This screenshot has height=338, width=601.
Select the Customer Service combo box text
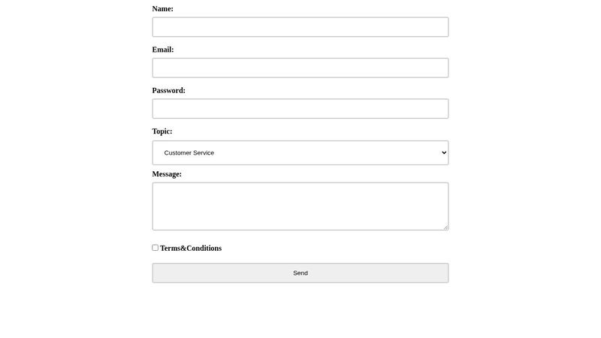tap(189, 152)
